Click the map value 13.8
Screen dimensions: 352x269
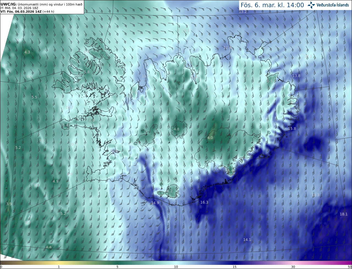tap(296, 76)
